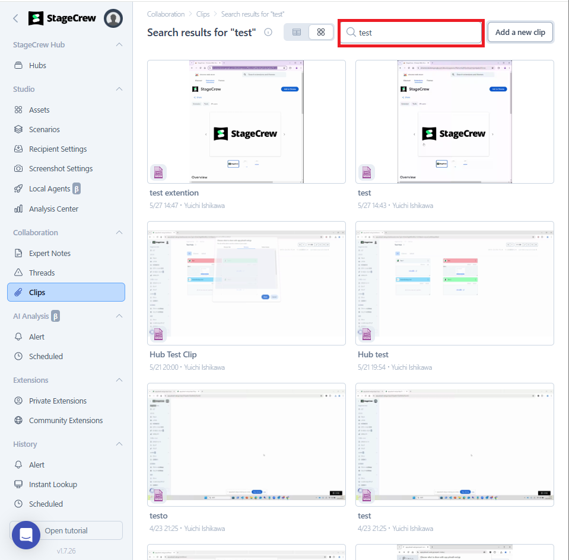This screenshot has width=569, height=560.
Task: Switch to list view layout
Action: pos(297,33)
